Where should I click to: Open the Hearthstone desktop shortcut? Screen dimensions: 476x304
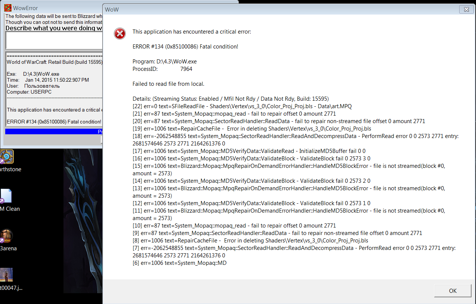coord(7,156)
